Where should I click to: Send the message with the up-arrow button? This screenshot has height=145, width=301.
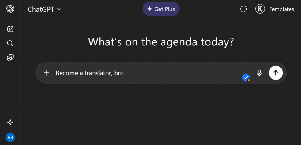(275, 73)
